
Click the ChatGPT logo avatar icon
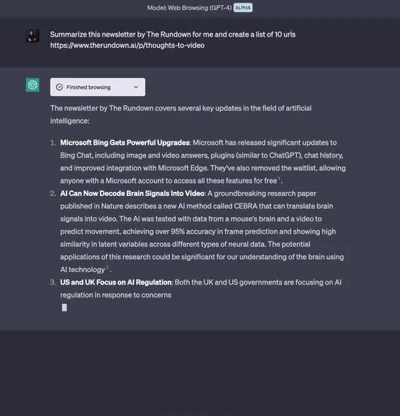33,85
